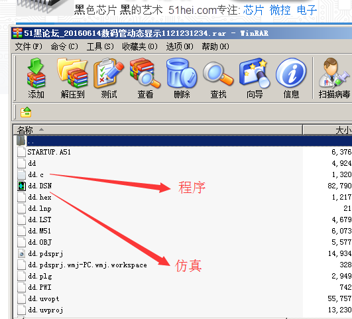This screenshot has height=319, width=352.
Task: Select the dd.PWI file
Action: 40,287
